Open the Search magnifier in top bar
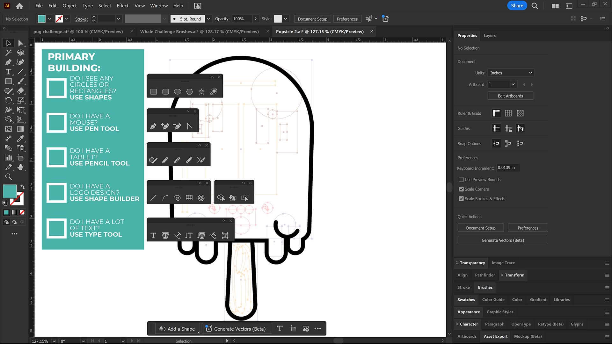Viewport: 612px width, 344px height. point(535,6)
